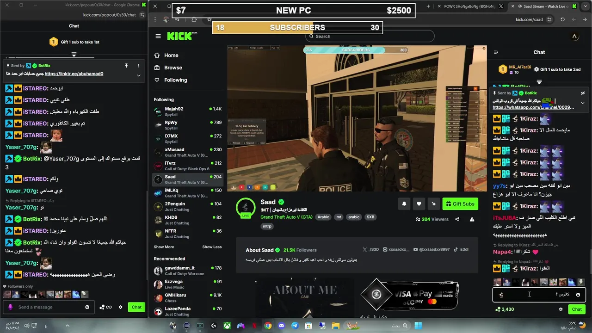The height and width of the screenshot is (333, 592).
Task: Click the Kick search field
Action: click(x=370, y=36)
